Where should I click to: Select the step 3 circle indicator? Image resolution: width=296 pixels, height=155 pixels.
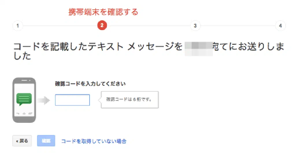click(195, 26)
